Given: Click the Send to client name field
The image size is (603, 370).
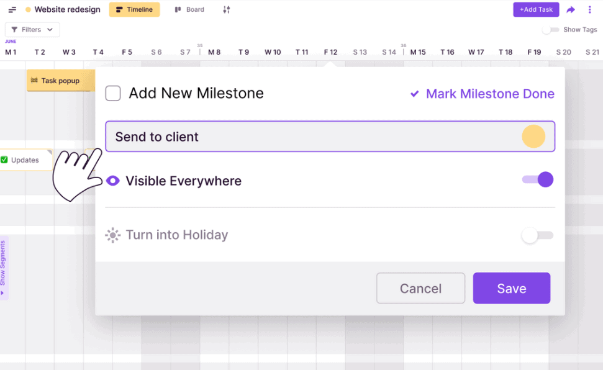Looking at the screenshot, I should click(311, 137).
